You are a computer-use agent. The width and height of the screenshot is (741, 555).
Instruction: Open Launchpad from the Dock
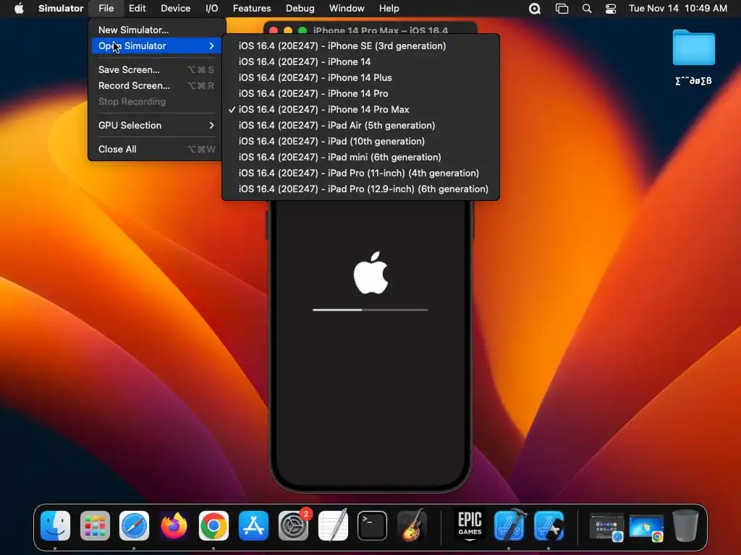click(95, 526)
